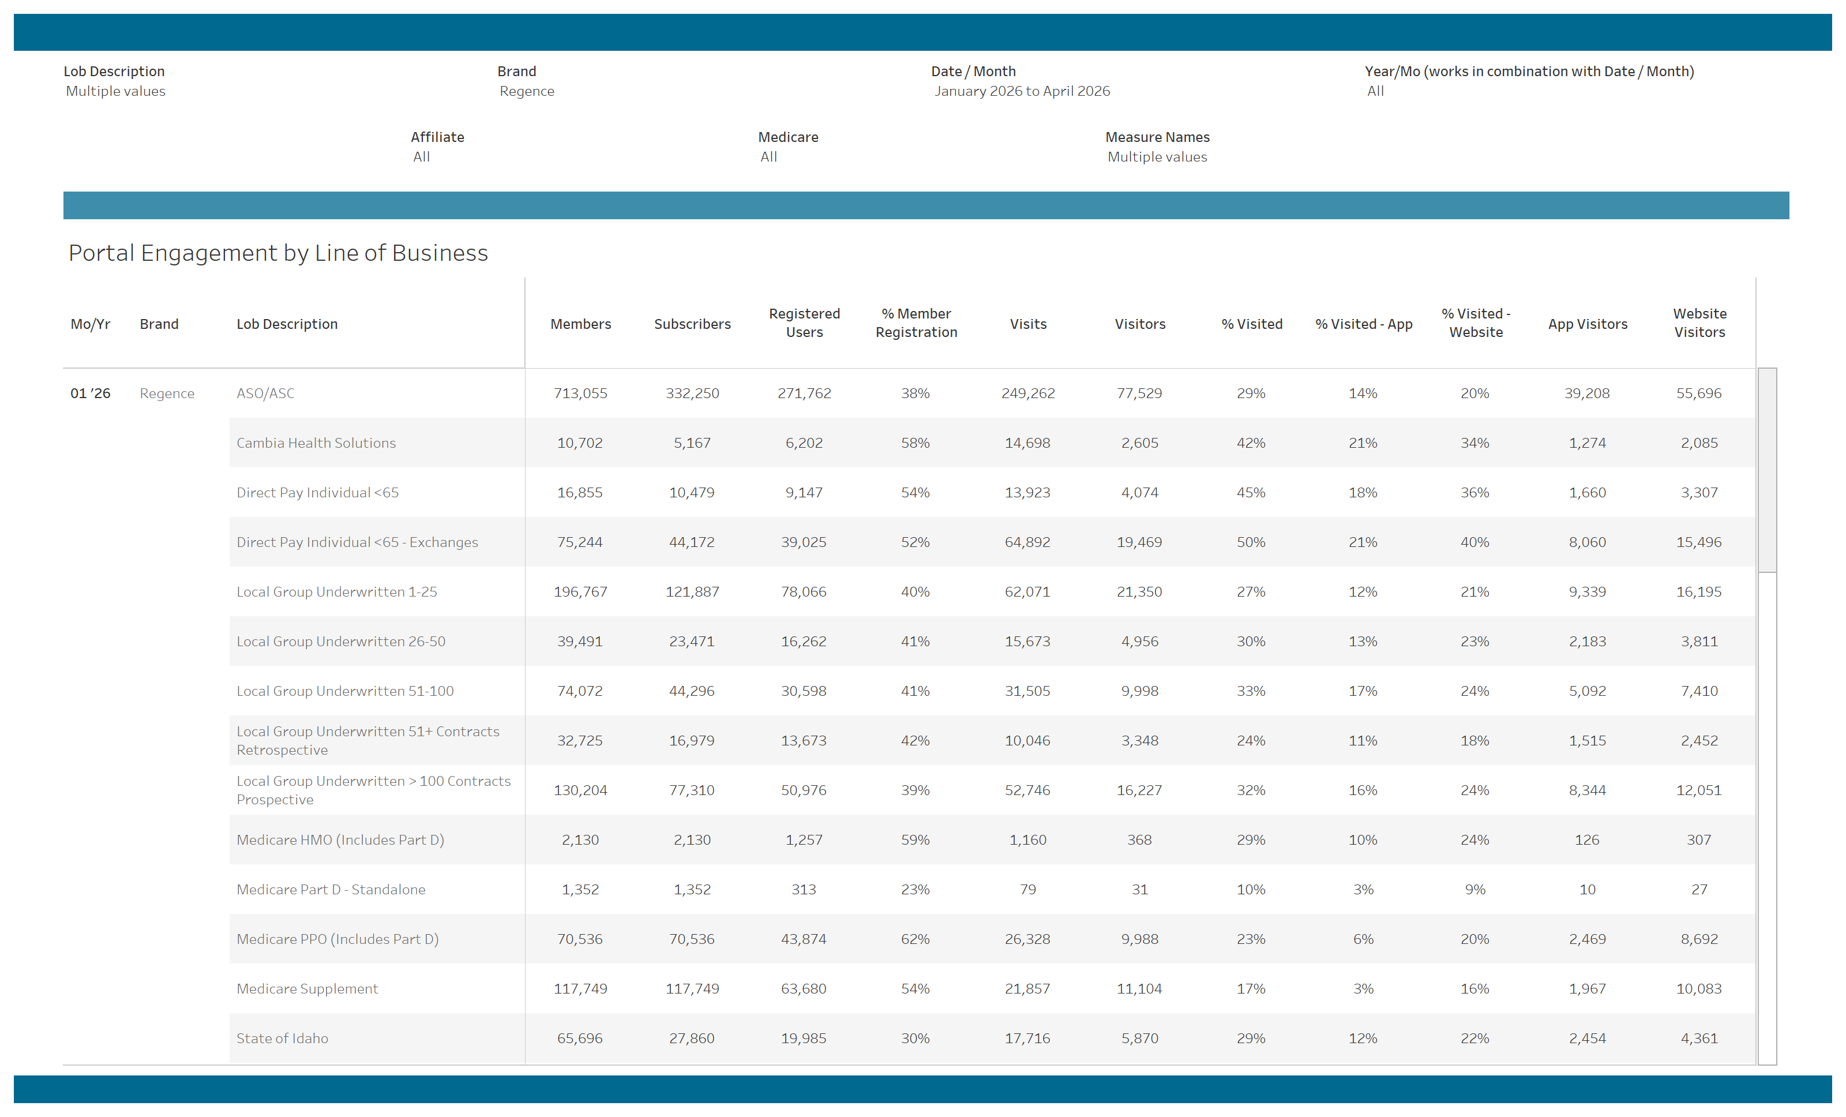Viewport: 1846px width, 1117px height.
Task: Click the Registered Users column header
Action: click(804, 323)
